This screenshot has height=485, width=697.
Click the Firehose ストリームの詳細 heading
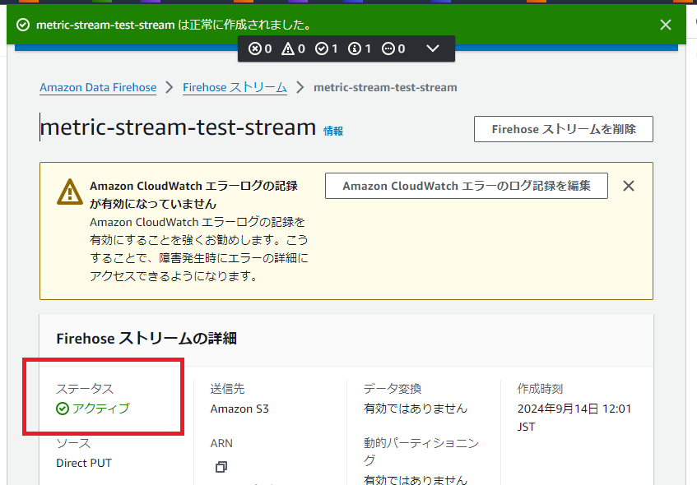click(x=146, y=339)
